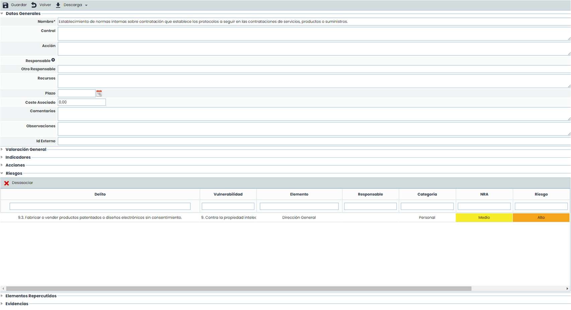
Task: Click the orange Alto risk cell
Action: (541, 218)
